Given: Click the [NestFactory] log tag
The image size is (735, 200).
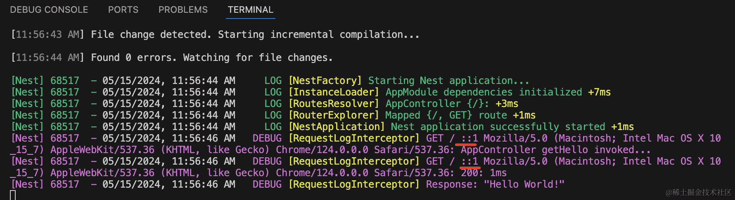Looking at the screenshot, I should click(325, 81).
